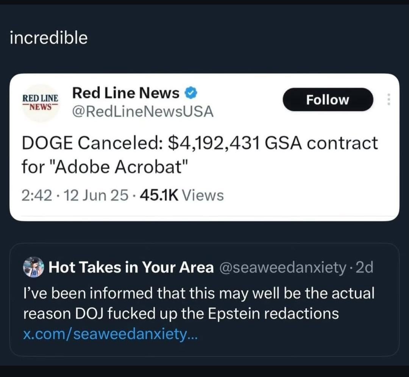Open the Red Line News display name

125,92
